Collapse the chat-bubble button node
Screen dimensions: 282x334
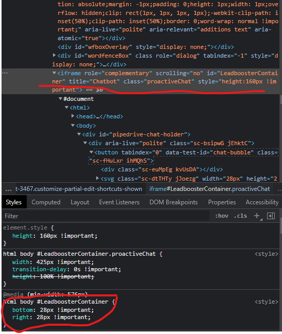click(92, 152)
